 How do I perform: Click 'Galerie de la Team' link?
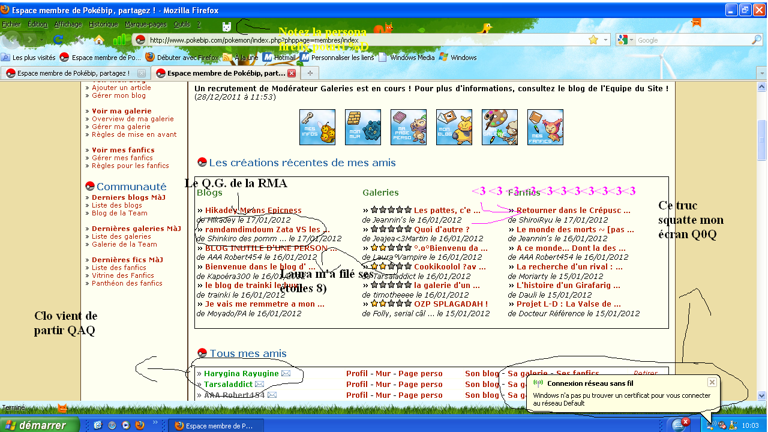click(124, 244)
